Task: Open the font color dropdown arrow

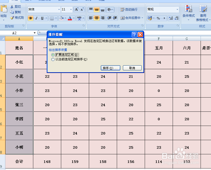Action: [74, 18]
